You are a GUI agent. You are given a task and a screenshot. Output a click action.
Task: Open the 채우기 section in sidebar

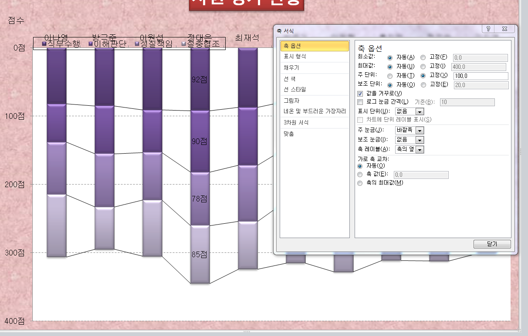tap(291, 68)
